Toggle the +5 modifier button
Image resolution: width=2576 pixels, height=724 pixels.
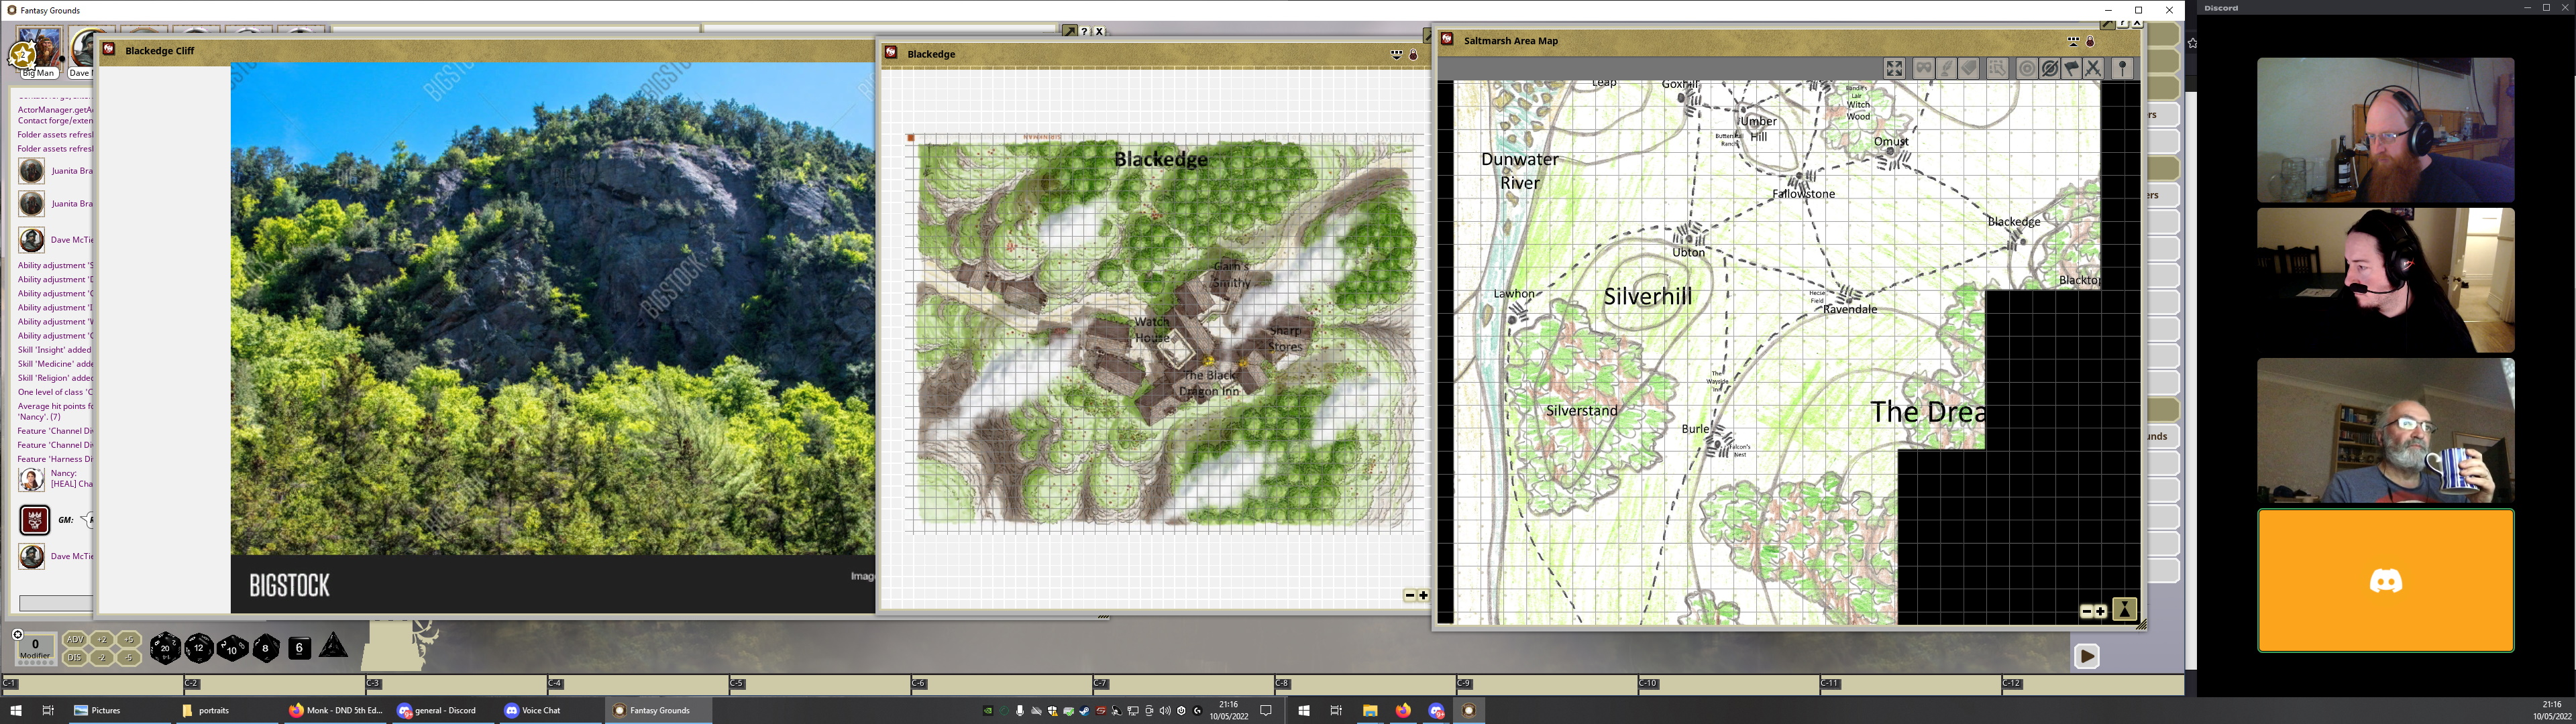[129, 640]
